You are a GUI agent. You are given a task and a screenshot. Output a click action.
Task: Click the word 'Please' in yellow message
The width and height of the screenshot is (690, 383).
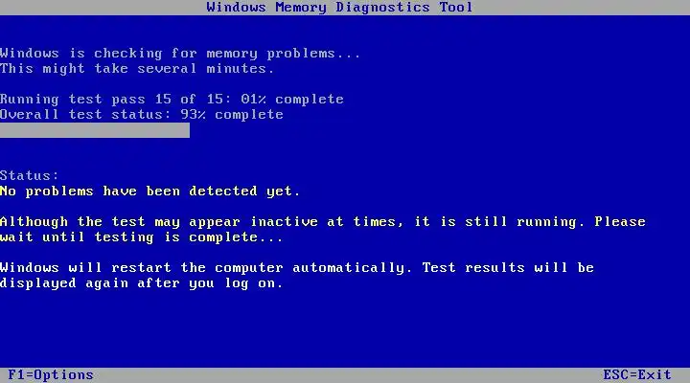pos(620,221)
